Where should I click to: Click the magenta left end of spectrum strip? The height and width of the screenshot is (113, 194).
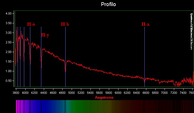pyautogui.click(x=17, y=106)
